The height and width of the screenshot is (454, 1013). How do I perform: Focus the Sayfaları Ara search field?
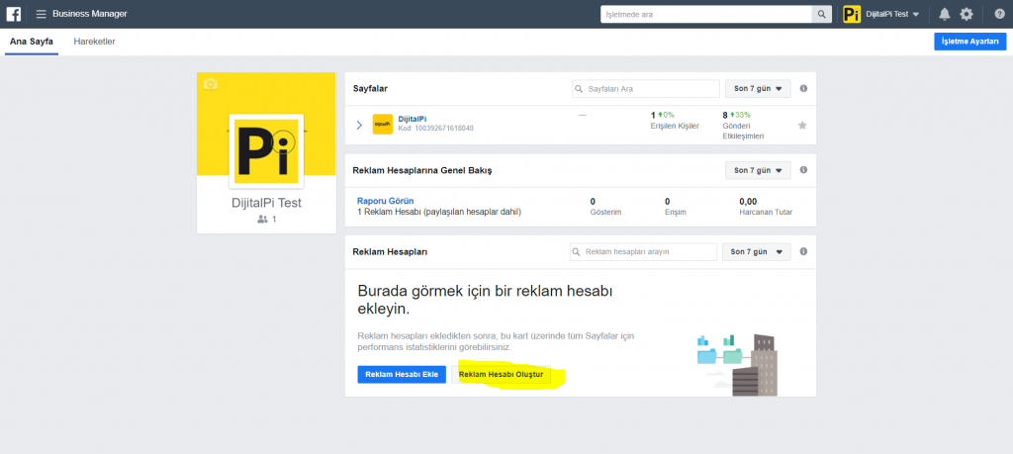point(646,88)
